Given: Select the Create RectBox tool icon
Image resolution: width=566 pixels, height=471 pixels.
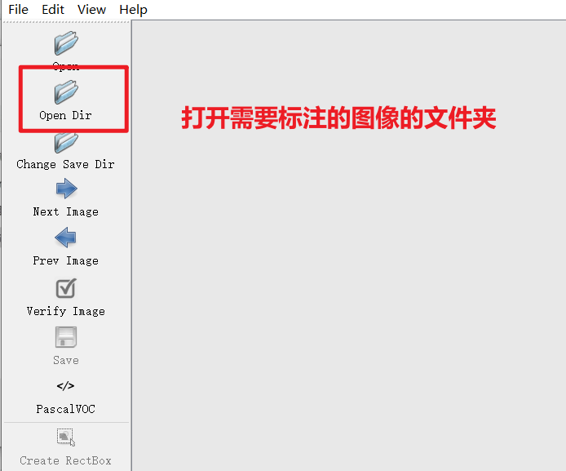Looking at the screenshot, I should pyautogui.click(x=66, y=437).
